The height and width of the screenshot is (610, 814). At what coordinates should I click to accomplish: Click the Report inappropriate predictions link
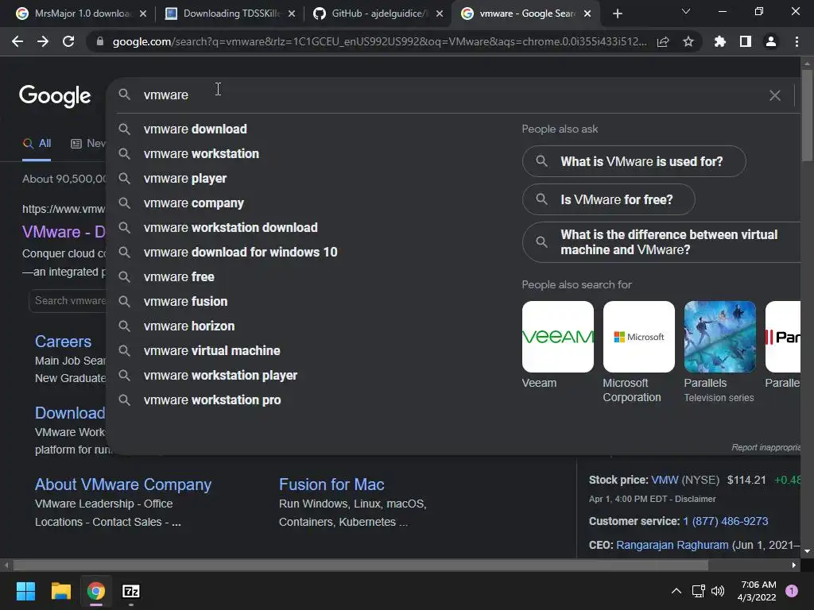(766, 447)
